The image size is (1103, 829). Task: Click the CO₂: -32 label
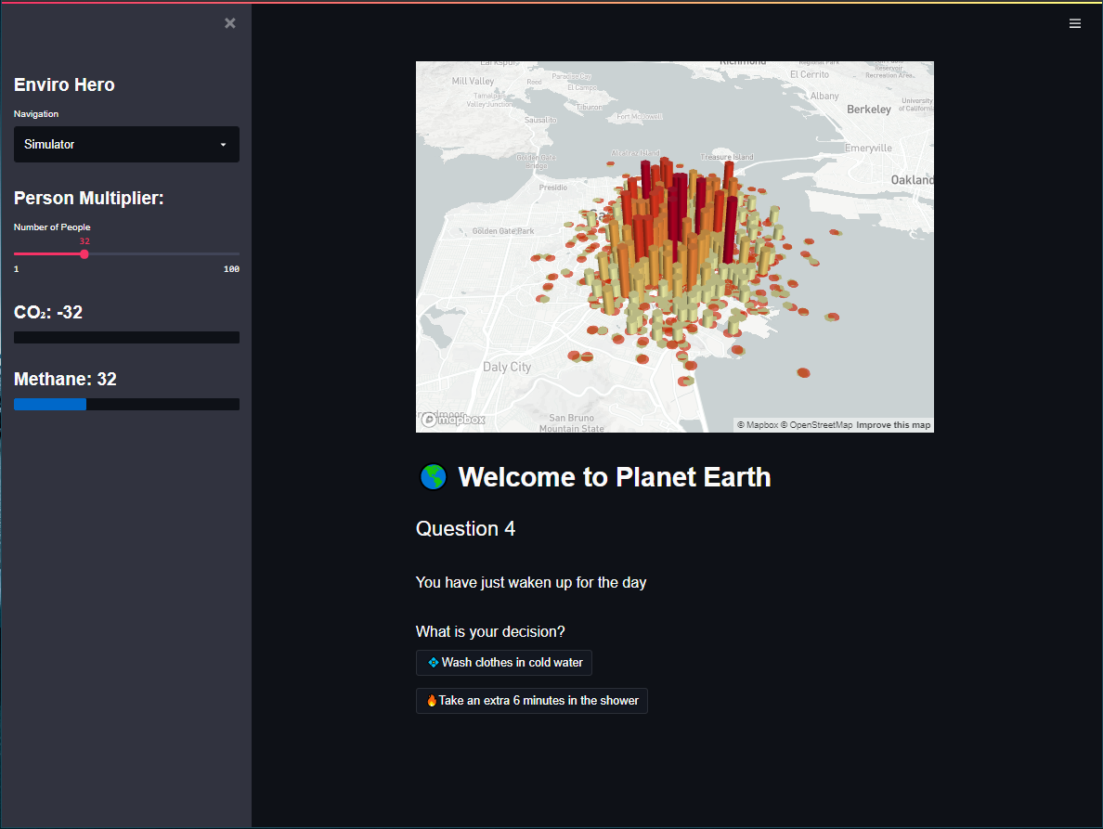(x=48, y=312)
